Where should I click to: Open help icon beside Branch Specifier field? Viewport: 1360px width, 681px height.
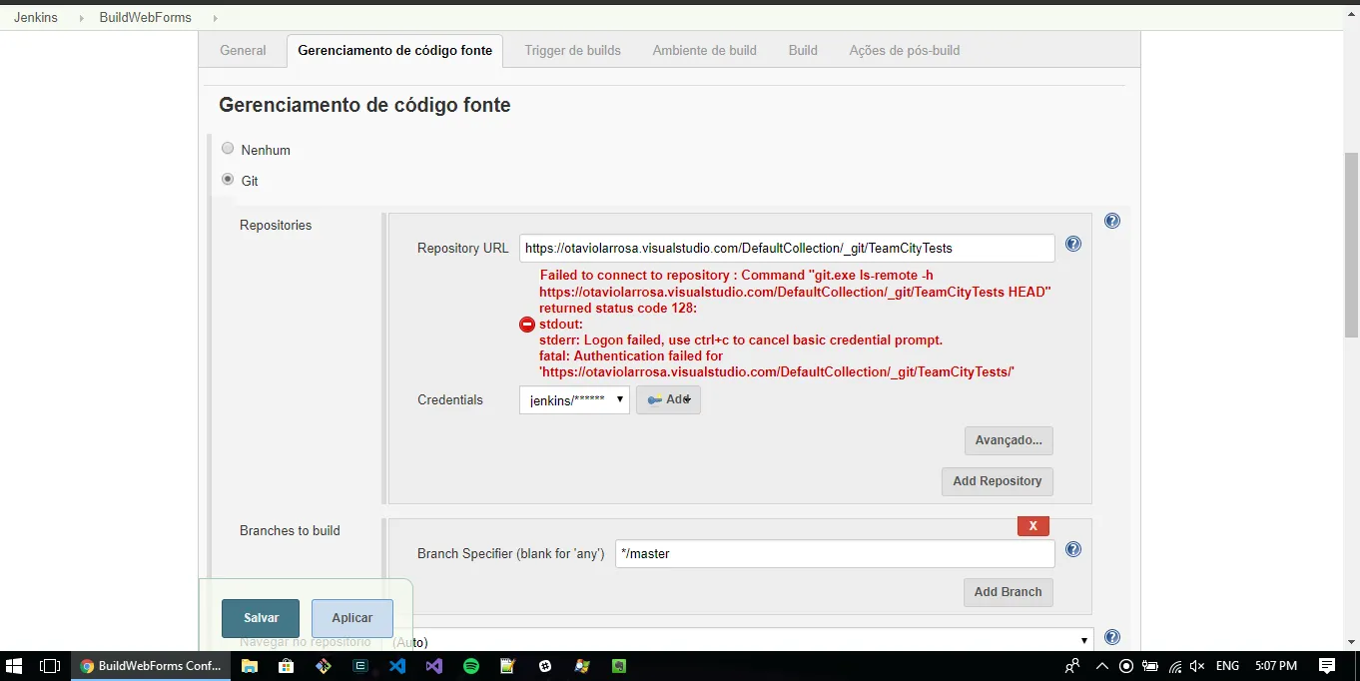coord(1073,549)
